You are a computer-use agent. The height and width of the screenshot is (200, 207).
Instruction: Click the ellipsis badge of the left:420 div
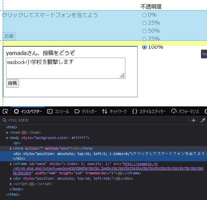(x=118, y=179)
